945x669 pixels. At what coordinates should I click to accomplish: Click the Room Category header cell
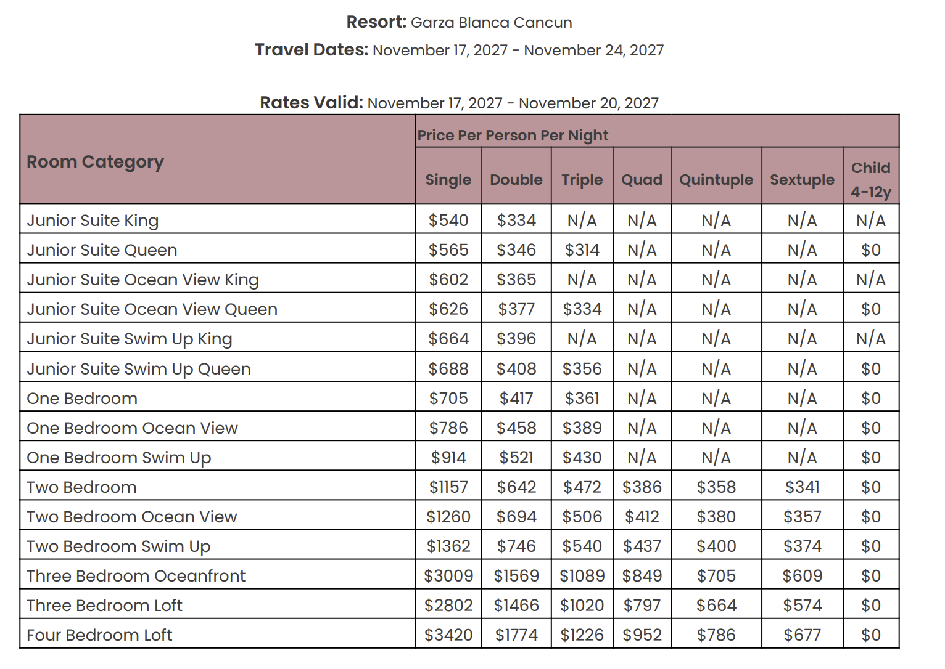[x=218, y=160]
